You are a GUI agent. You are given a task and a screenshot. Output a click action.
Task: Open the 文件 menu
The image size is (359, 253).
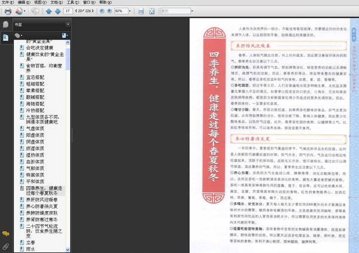[8, 2]
